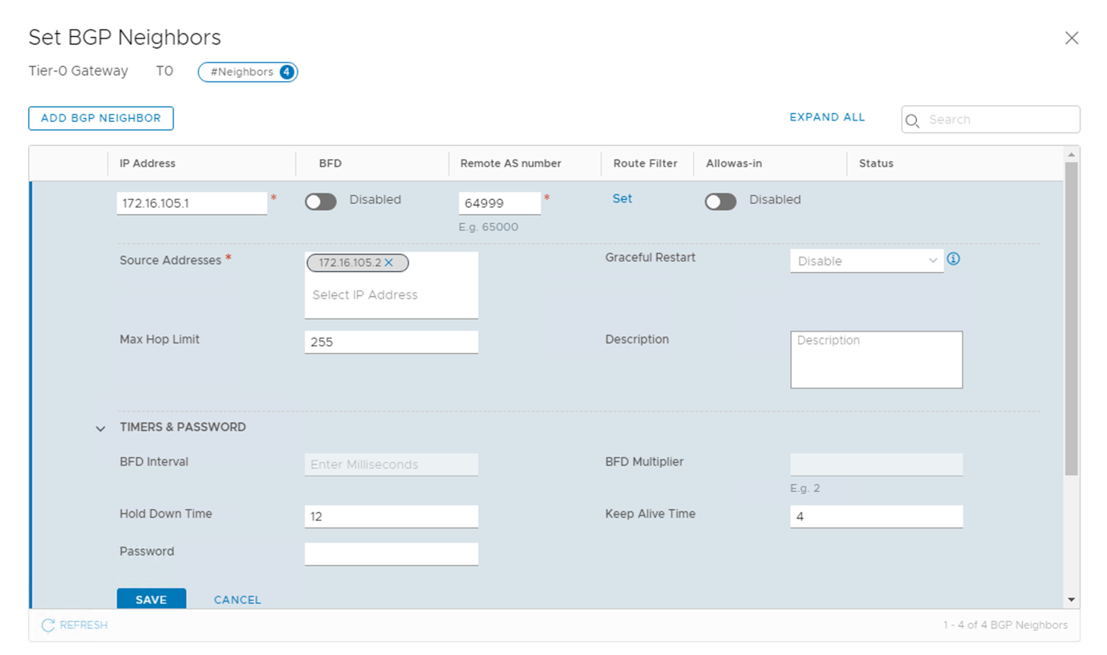Image resolution: width=1107 pixels, height=655 pixels.
Task: Enable the Allowas-in toggle switch
Action: click(x=720, y=201)
